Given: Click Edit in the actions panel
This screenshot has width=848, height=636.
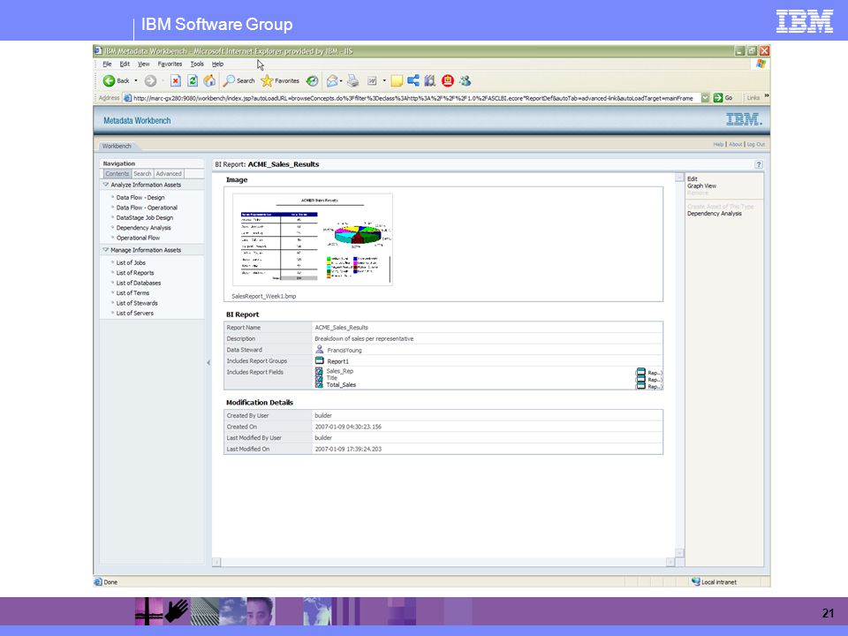Looking at the screenshot, I should click(693, 179).
